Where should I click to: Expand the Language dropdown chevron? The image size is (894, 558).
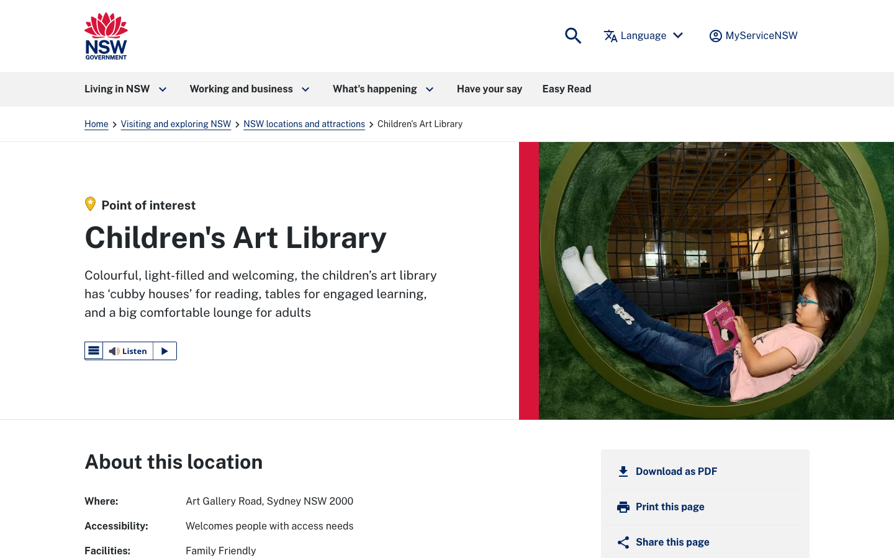point(678,35)
